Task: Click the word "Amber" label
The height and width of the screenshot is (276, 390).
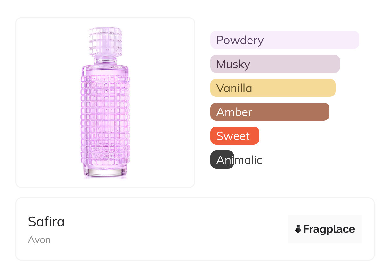Action: click(x=234, y=112)
